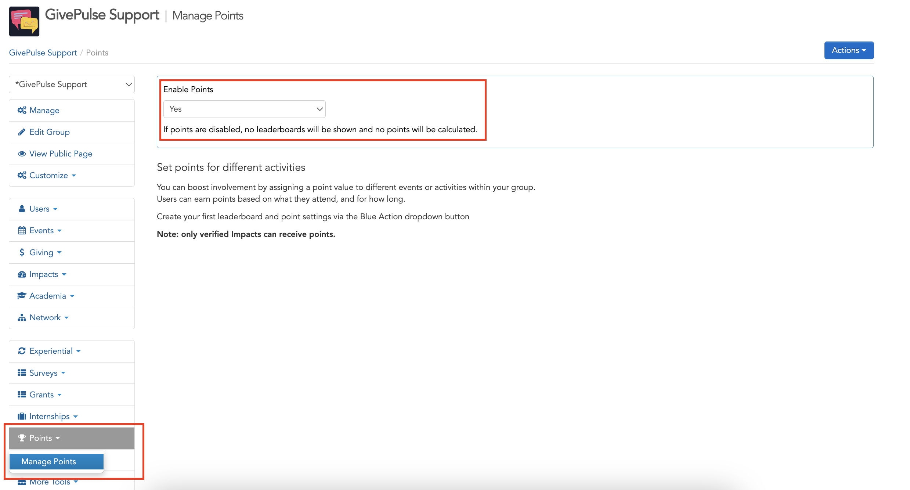Viewport: 910px width, 490px height.
Task: Expand the Giving menu caret
Action: point(59,252)
